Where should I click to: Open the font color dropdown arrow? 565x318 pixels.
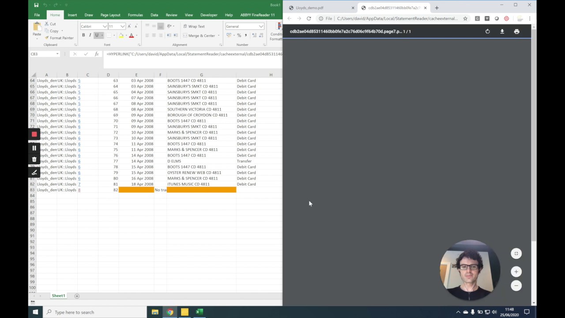click(136, 35)
